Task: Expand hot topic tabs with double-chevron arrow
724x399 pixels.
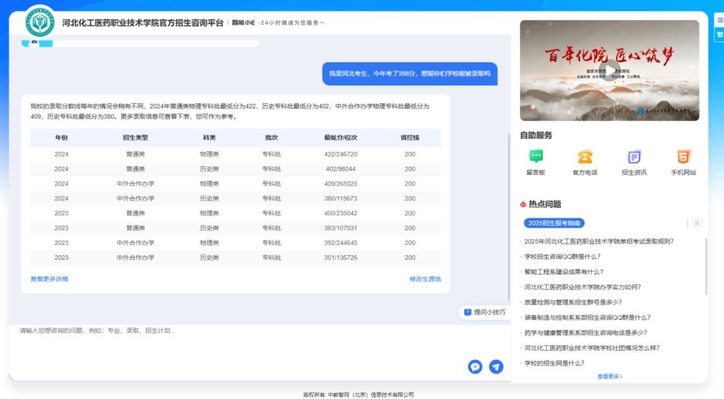Action: (x=697, y=223)
